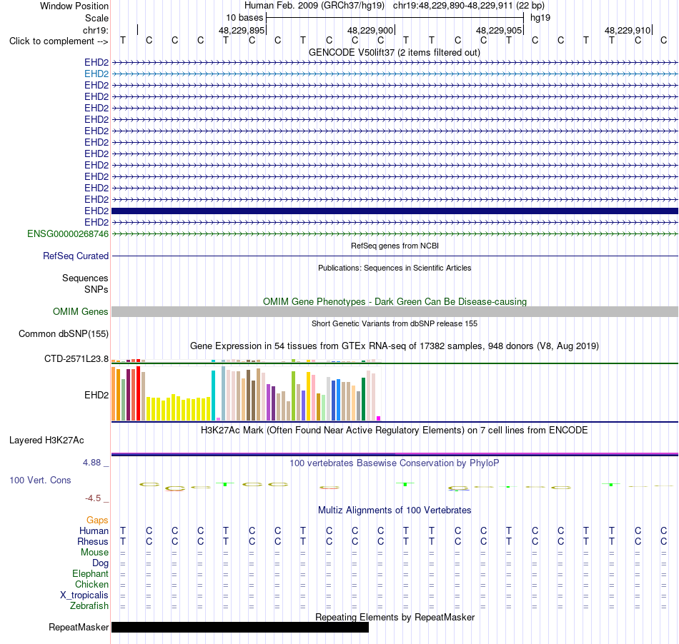Select the Elephant alignment row label
This screenshot has height=644, width=679.
point(90,574)
